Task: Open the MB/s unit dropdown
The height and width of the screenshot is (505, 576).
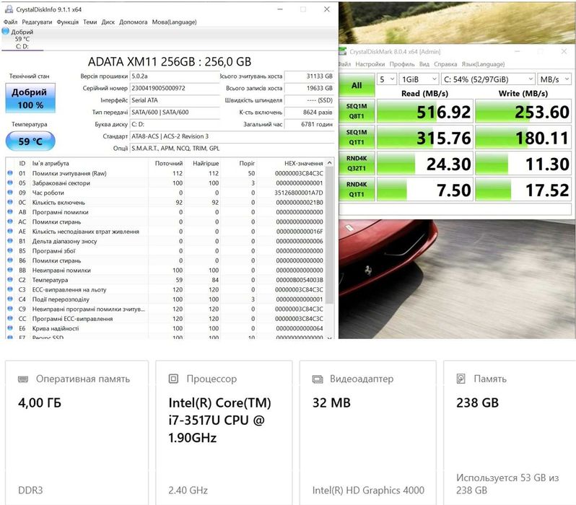Action: [x=554, y=79]
